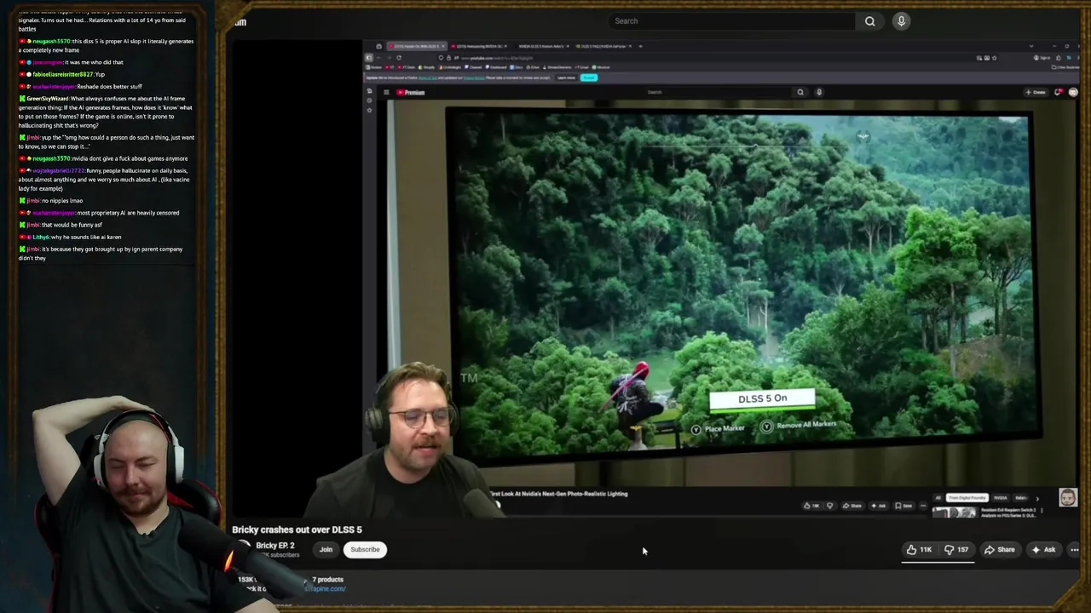The image size is (1091, 613).
Task: Click video title 'Bricky crashes out over DLSS 5'
Action: pos(297,530)
